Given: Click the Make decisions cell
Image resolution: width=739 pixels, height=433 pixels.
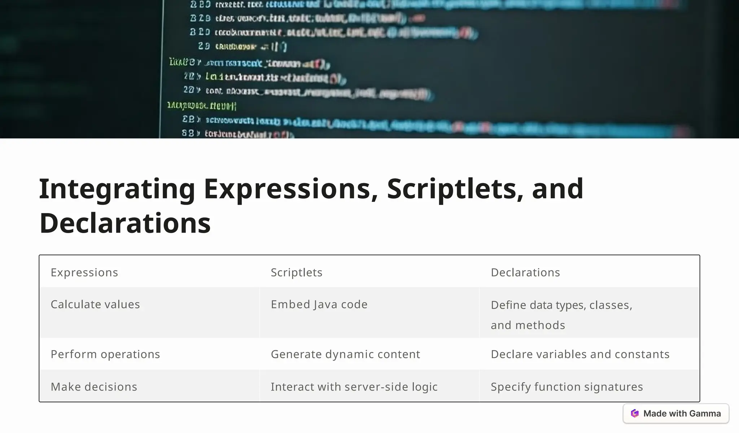Looking at the screenshot, I should coord(149,386).
